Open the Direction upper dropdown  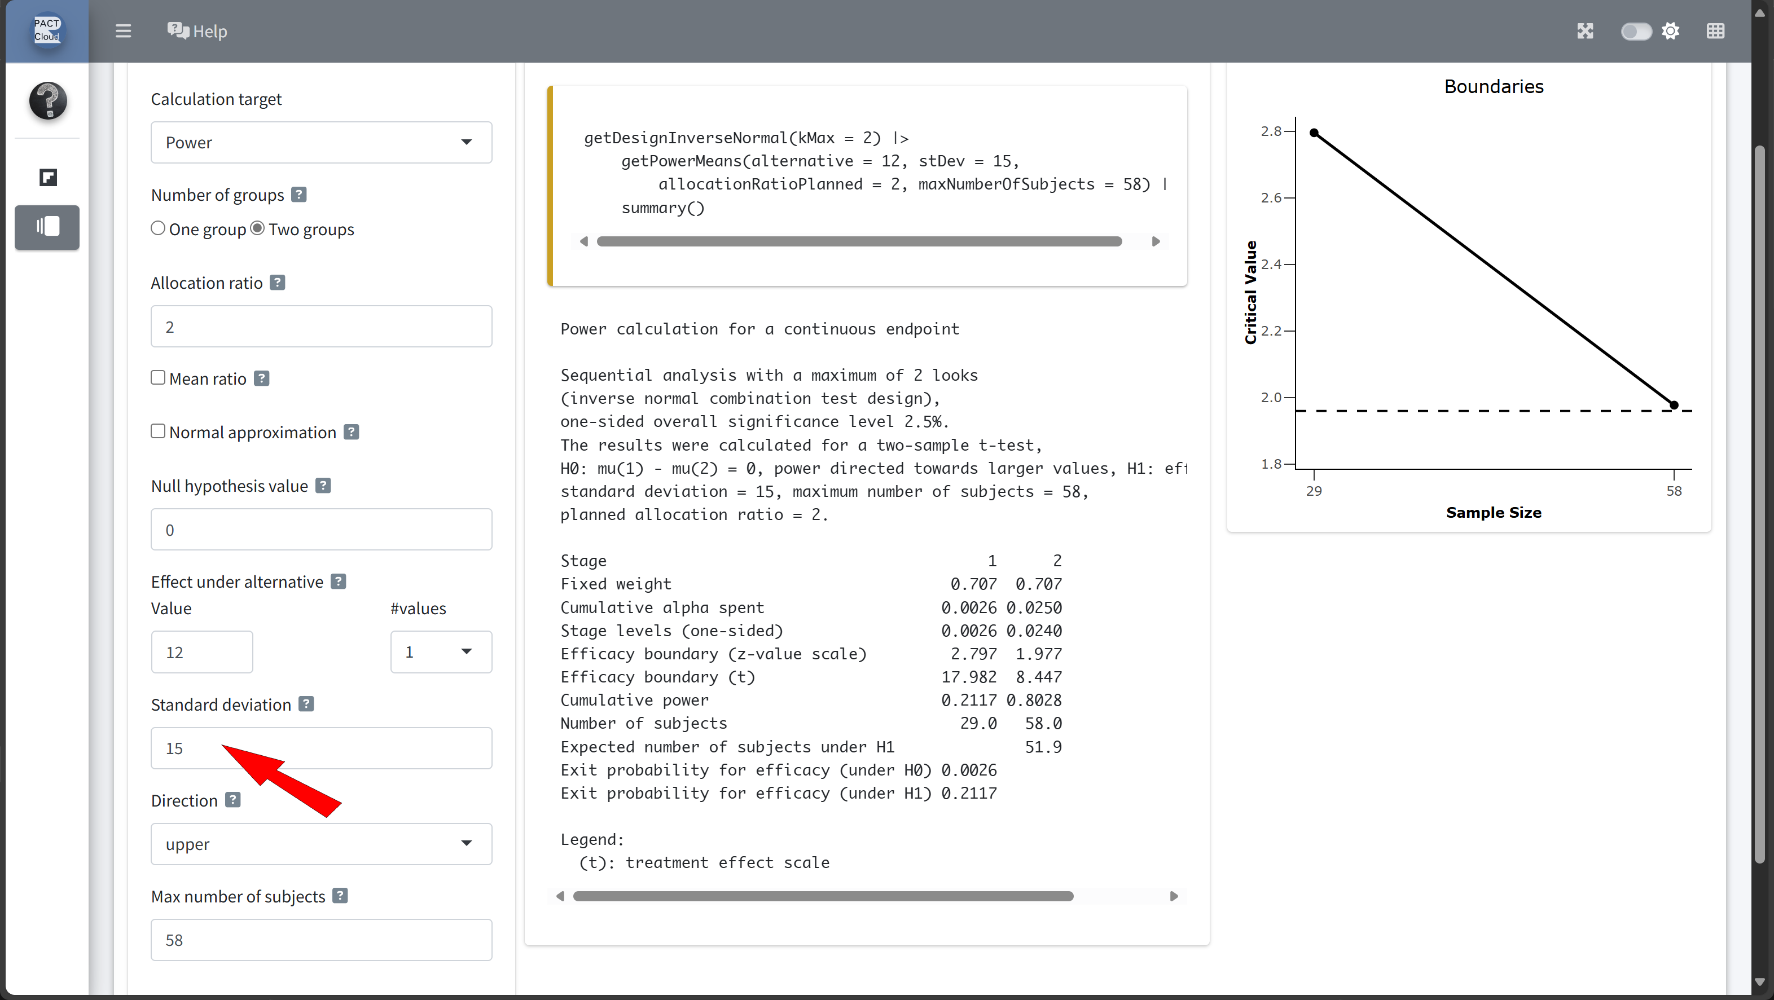coord(321,844)
